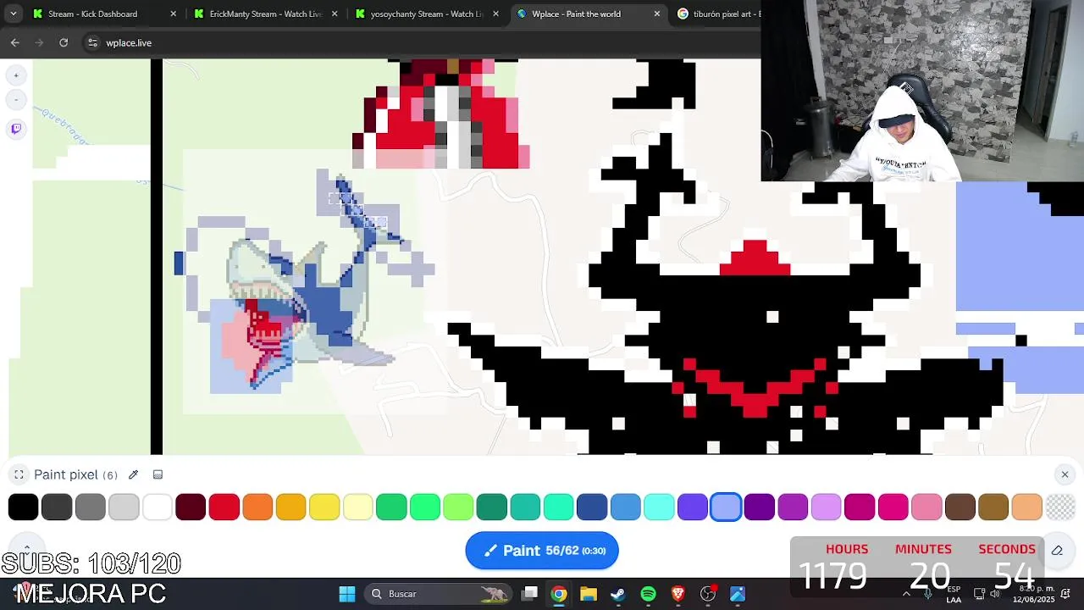This screenshot has height=610, width=1084.
Task: Select the transparent checkered swatch
Action: coord(1060,507)
